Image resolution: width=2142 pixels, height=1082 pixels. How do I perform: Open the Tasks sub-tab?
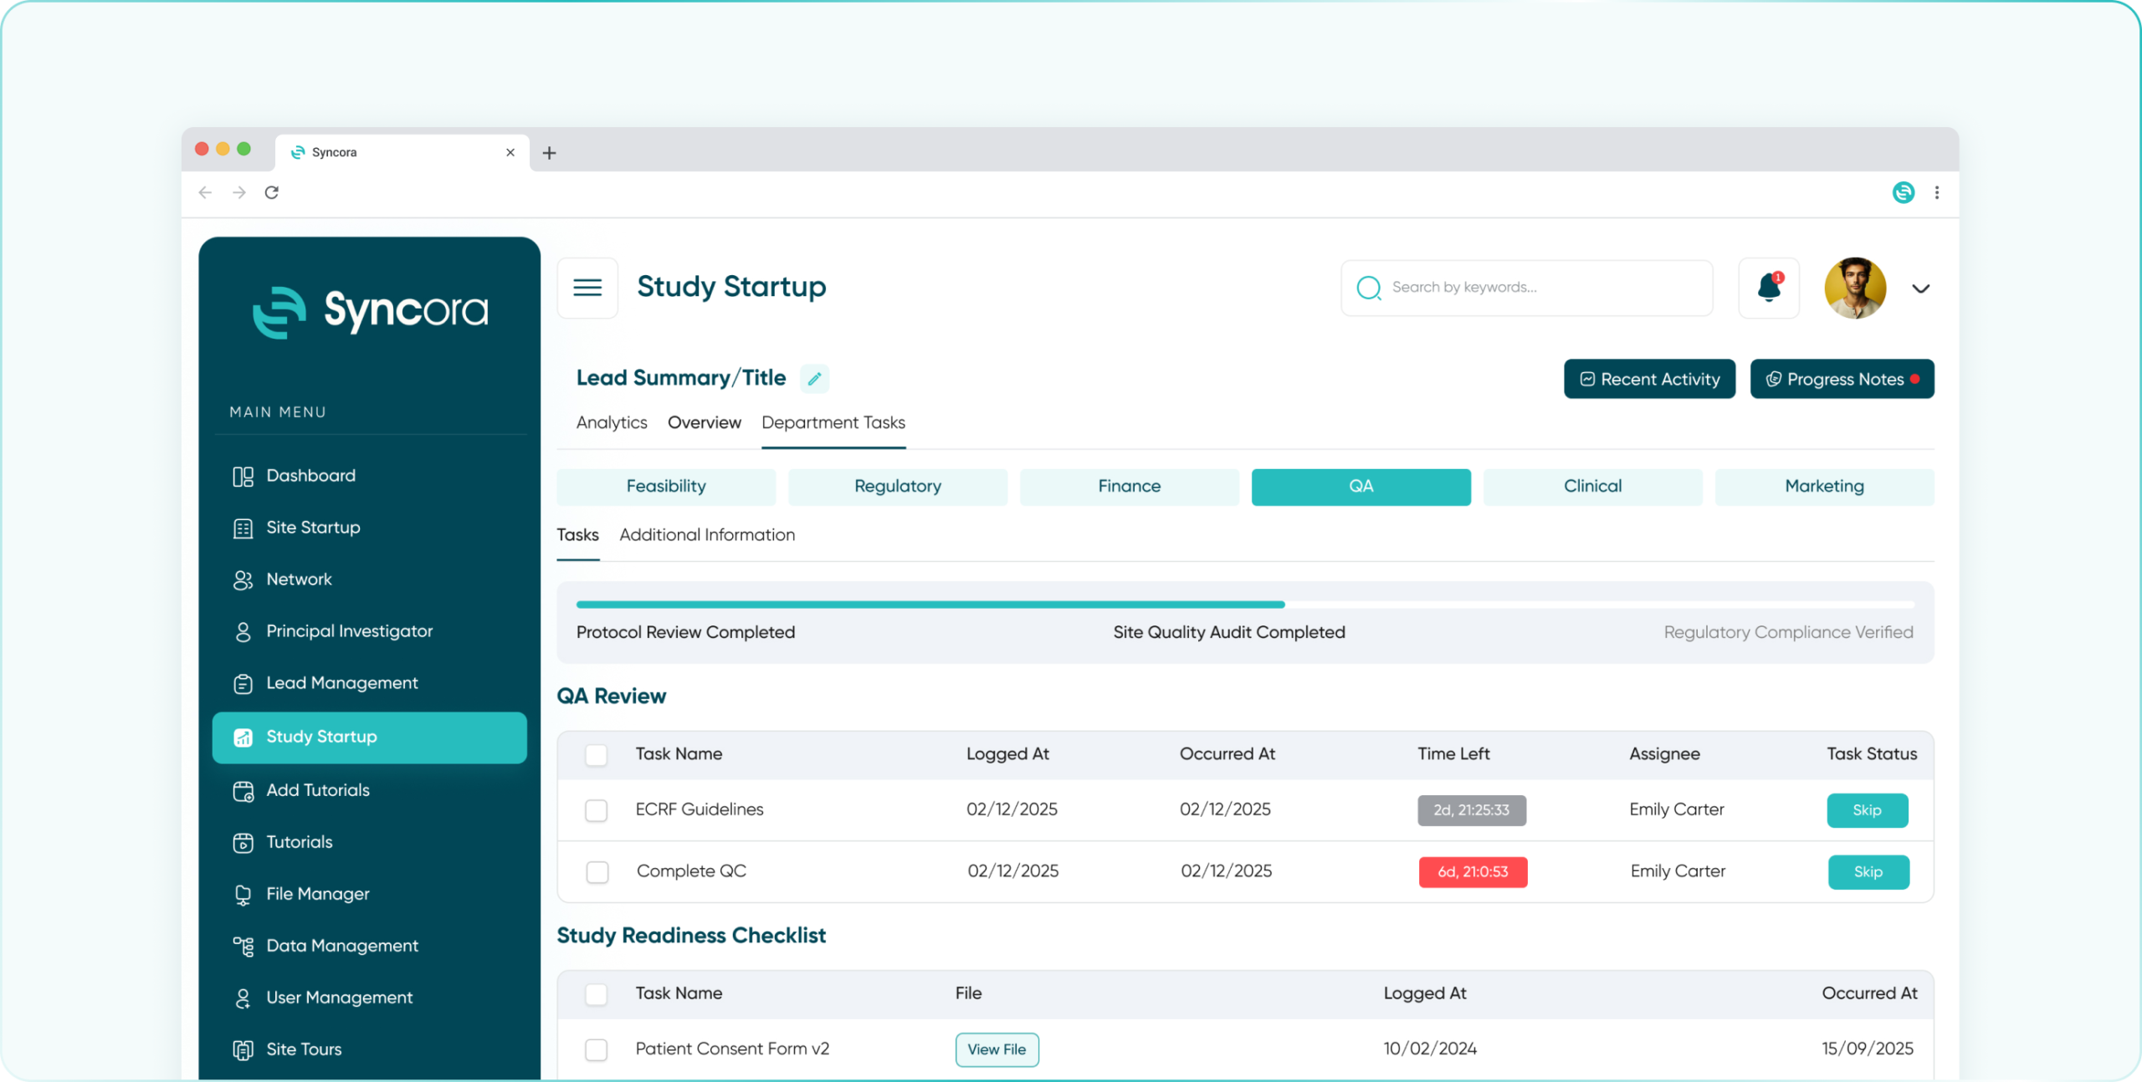point(578,534)
